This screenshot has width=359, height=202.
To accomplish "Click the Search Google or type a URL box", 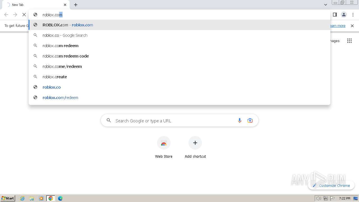I will coord(179,121).
